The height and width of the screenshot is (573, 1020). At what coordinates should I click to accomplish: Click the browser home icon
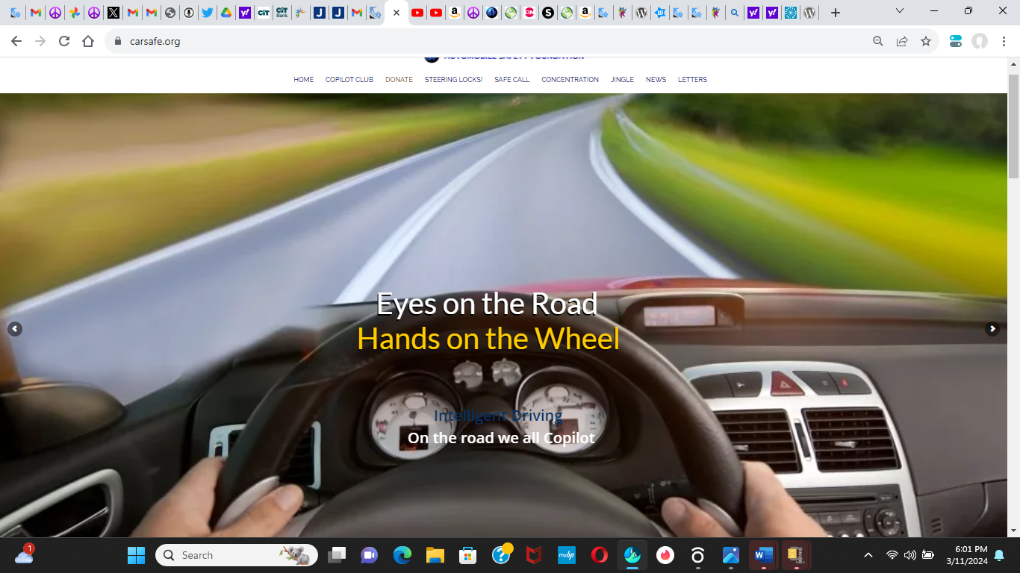click(88, 42)
